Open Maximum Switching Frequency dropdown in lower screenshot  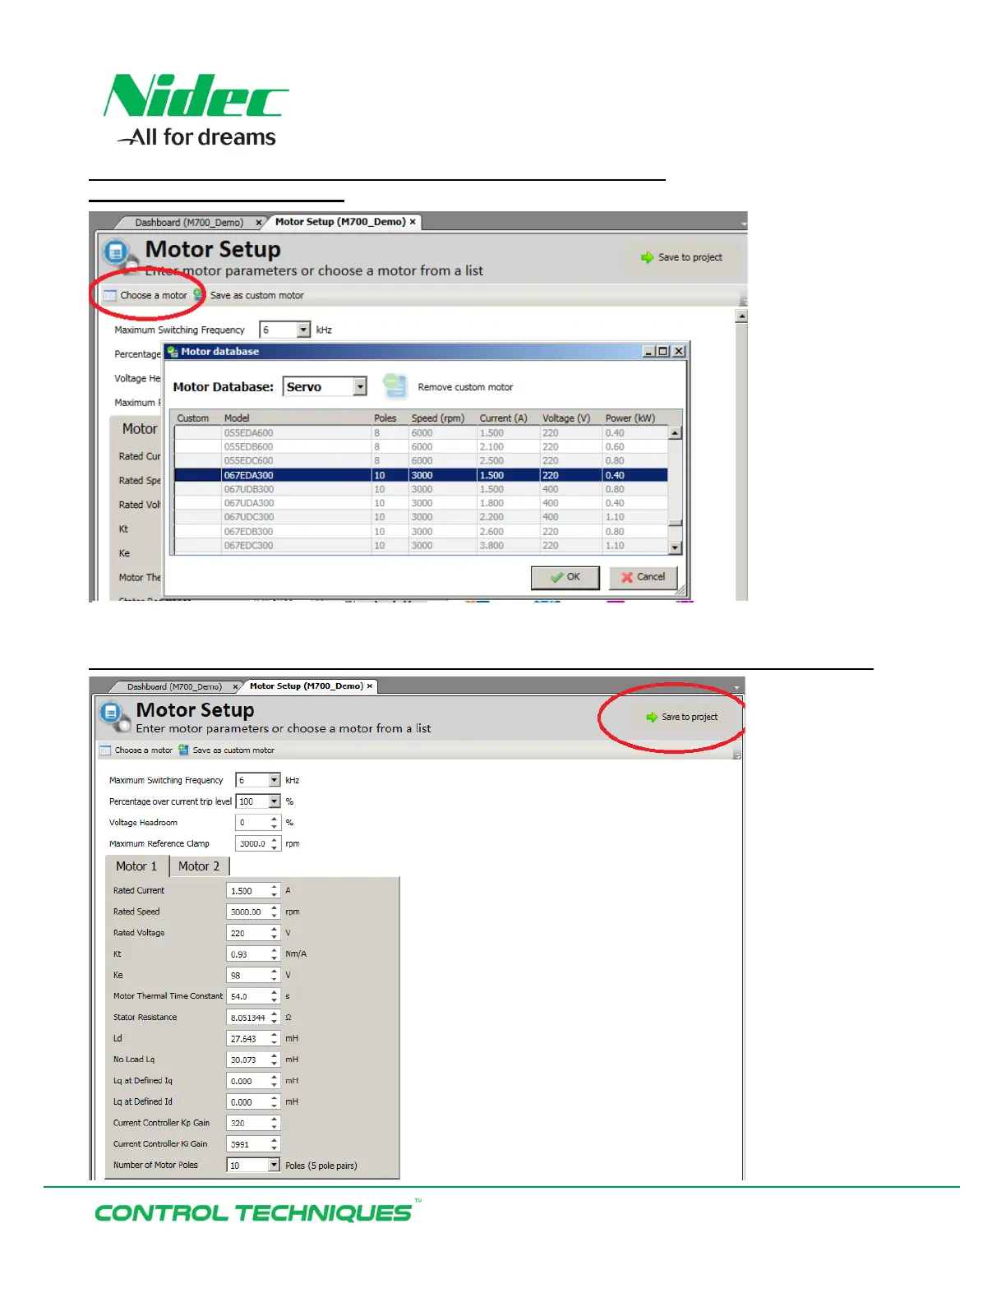[x=275, y=780]
